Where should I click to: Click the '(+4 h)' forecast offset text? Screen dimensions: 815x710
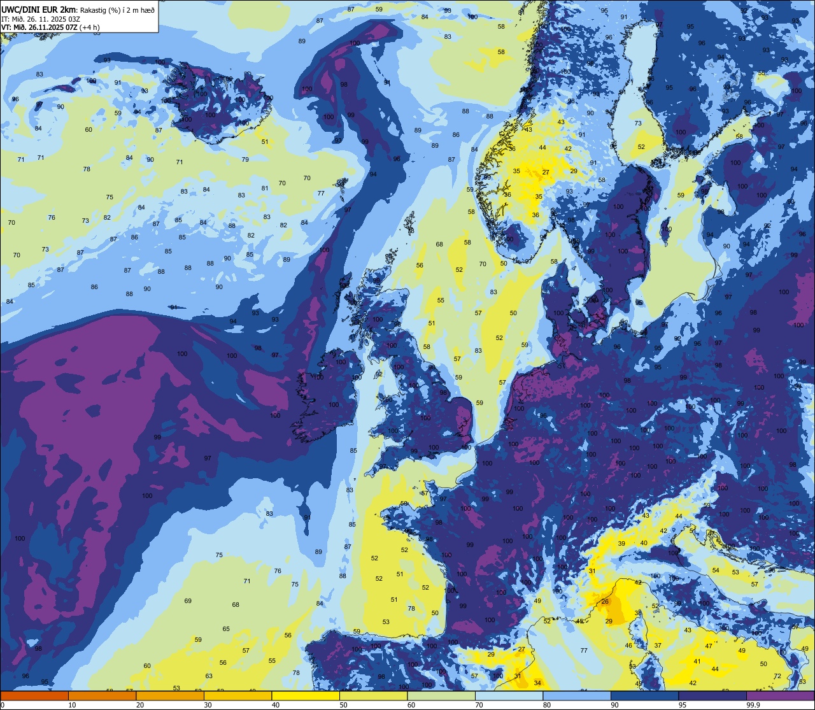(x=90, y=27)
